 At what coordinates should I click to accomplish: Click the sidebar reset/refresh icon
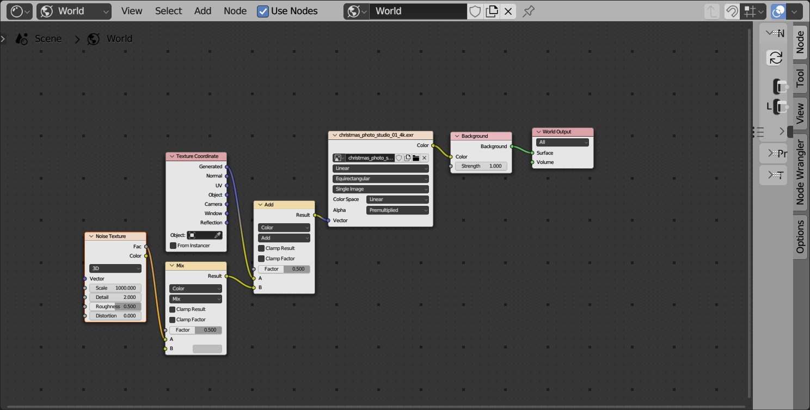click(776, 58)
